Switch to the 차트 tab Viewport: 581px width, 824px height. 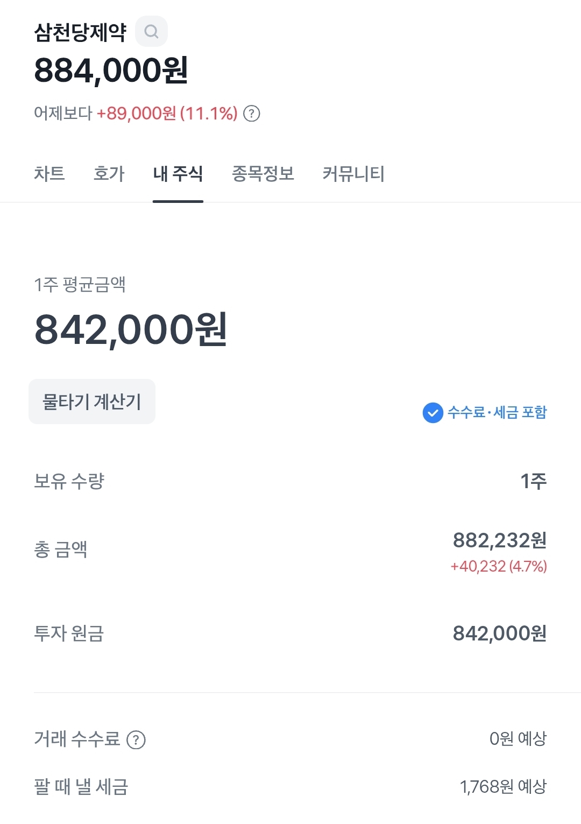[x=49, y=174]
